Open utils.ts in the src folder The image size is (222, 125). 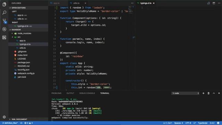[x=28, y=48]
